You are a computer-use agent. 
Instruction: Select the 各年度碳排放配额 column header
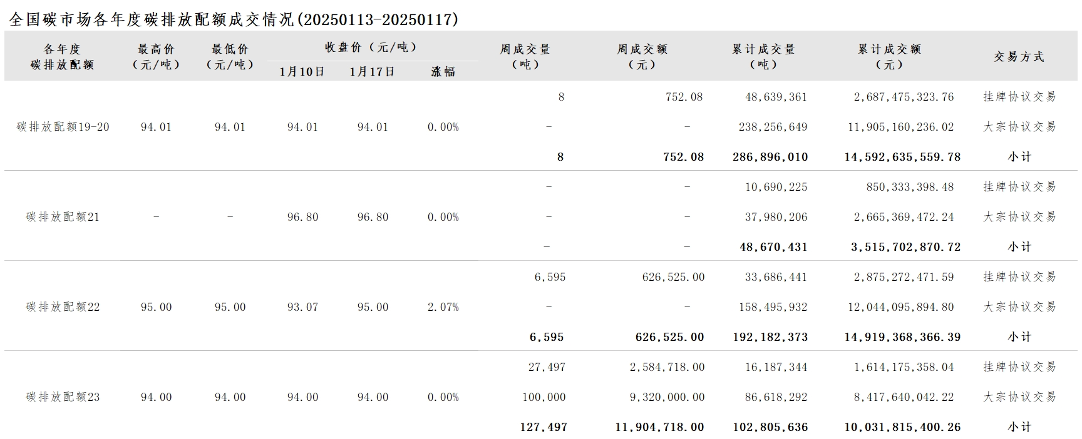coord(62,56)
